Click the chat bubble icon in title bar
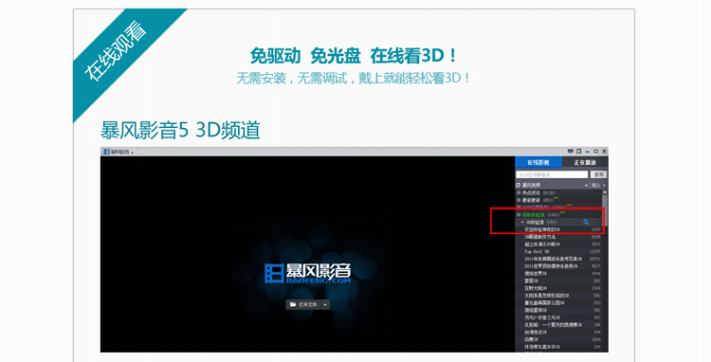 click(570, 152)
